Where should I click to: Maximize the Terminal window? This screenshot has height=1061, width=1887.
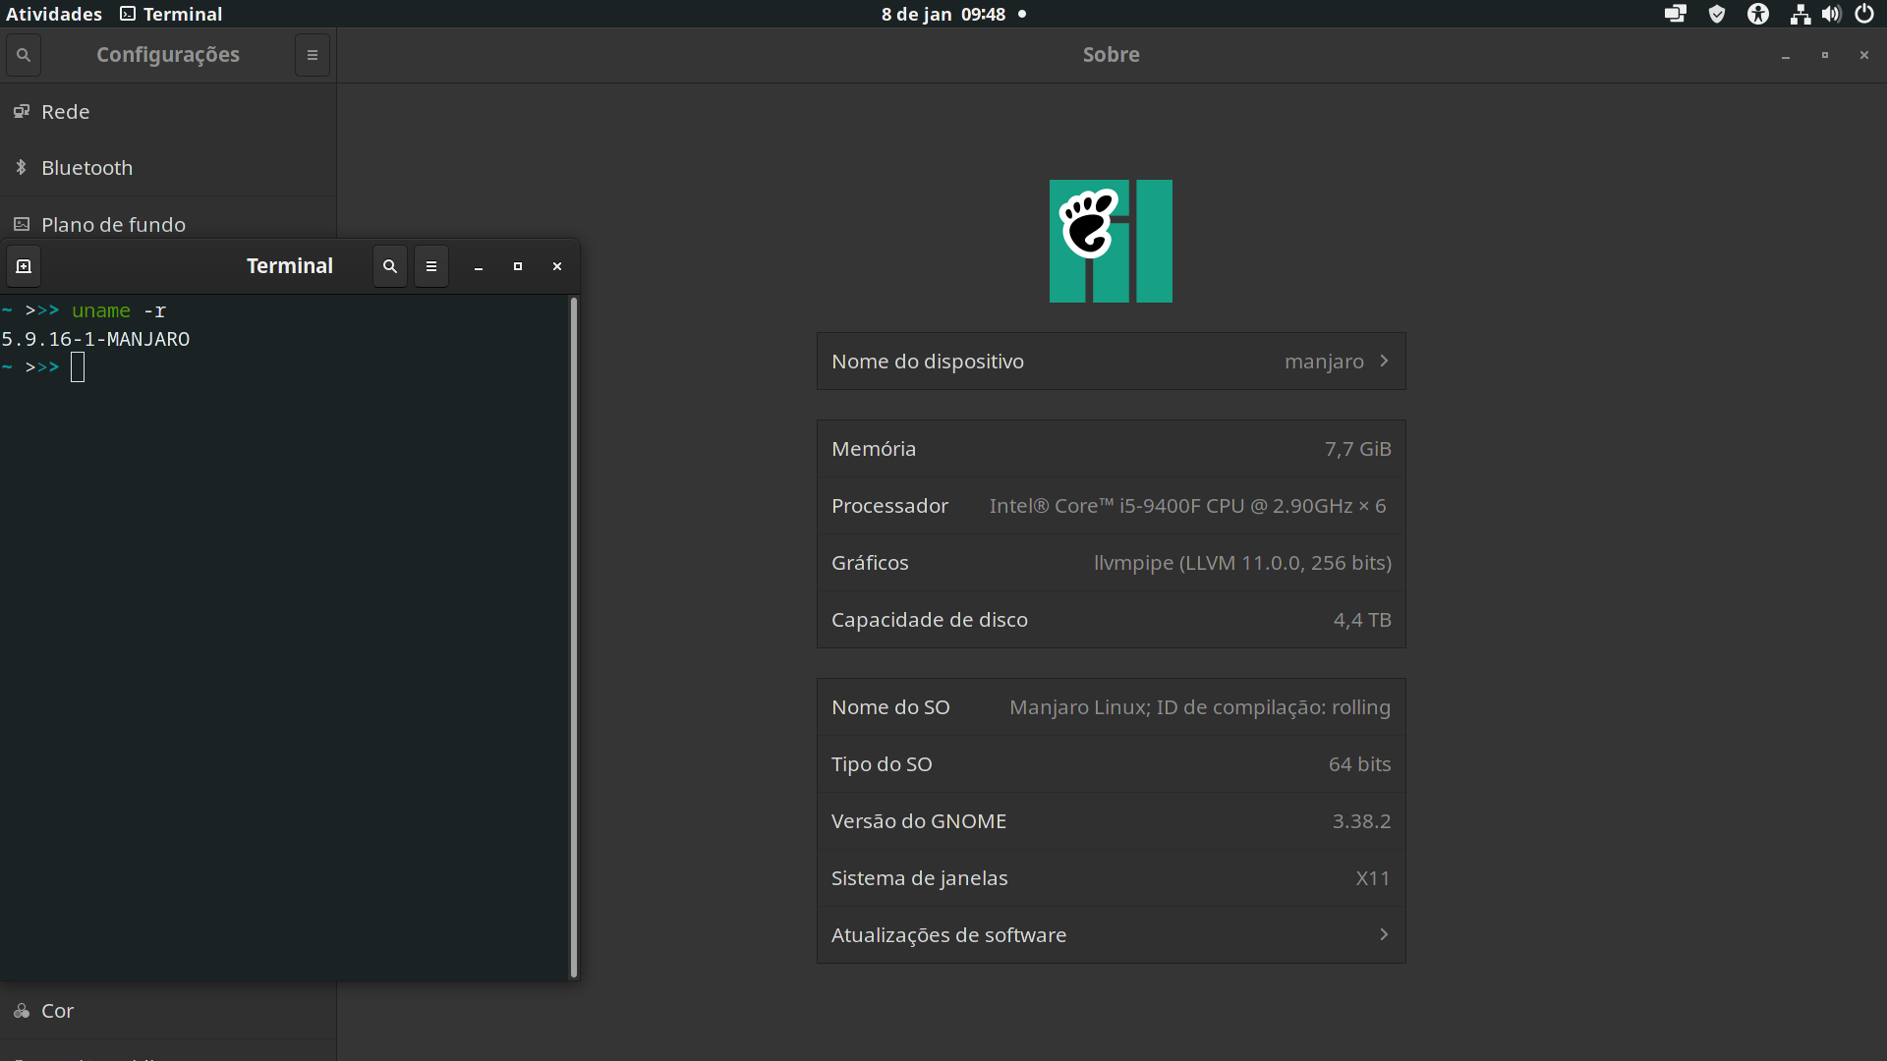pyautogui.click(x=518, y=267)
